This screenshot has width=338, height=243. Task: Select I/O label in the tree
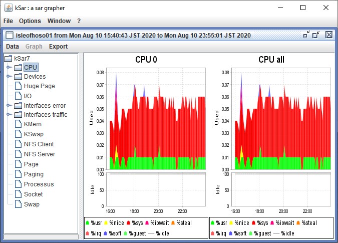click(28, 96)
